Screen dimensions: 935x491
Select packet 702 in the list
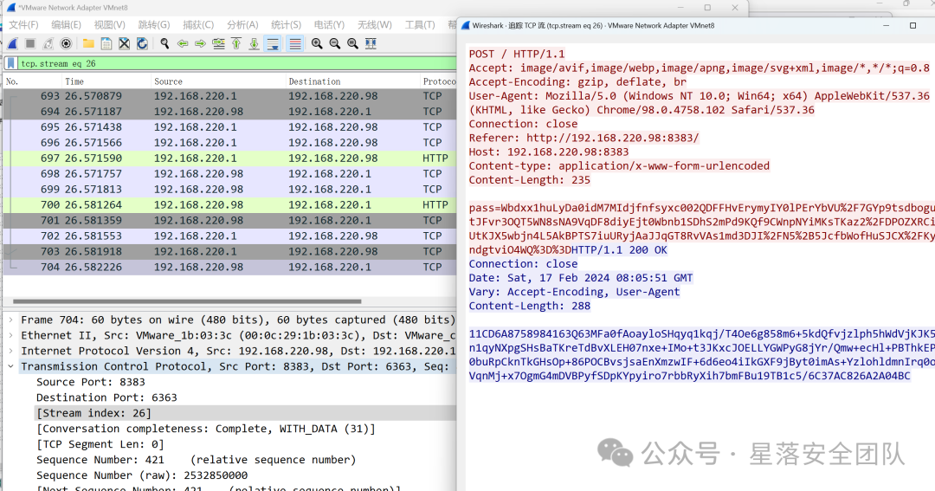click(230, 236)
